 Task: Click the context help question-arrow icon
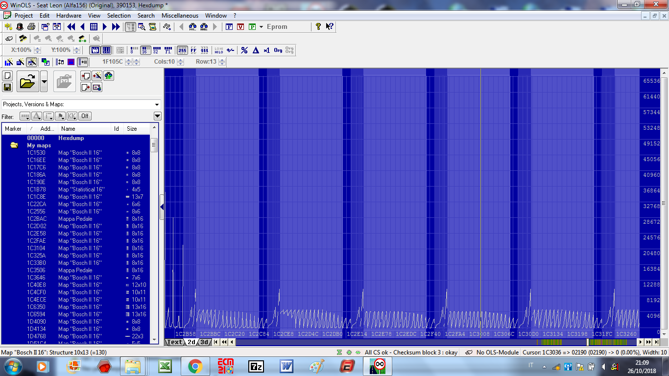(x=330, y=27)
